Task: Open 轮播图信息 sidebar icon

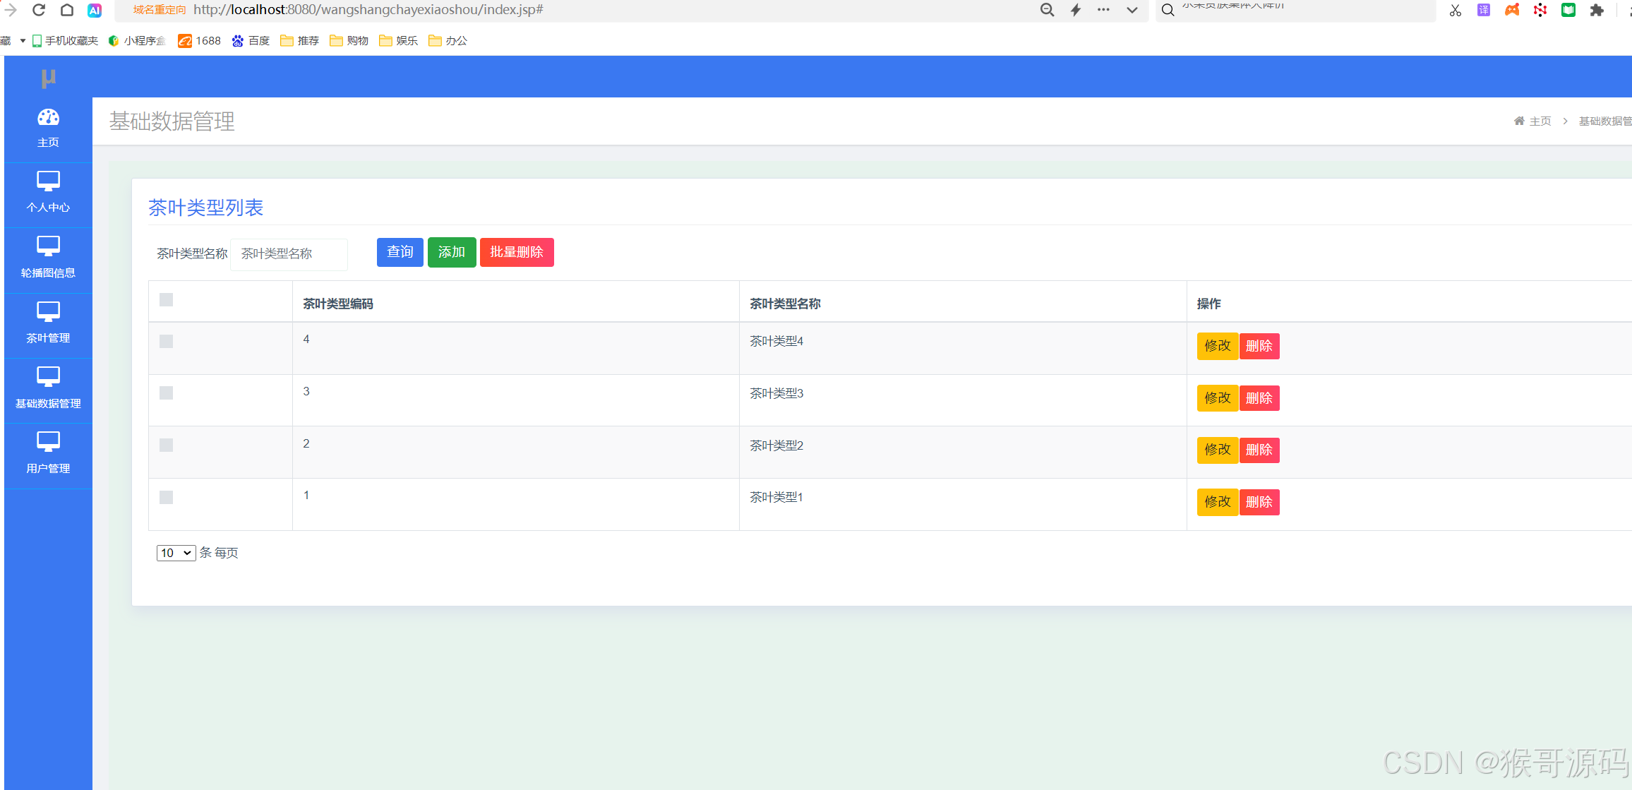Action: pos(48,246)
